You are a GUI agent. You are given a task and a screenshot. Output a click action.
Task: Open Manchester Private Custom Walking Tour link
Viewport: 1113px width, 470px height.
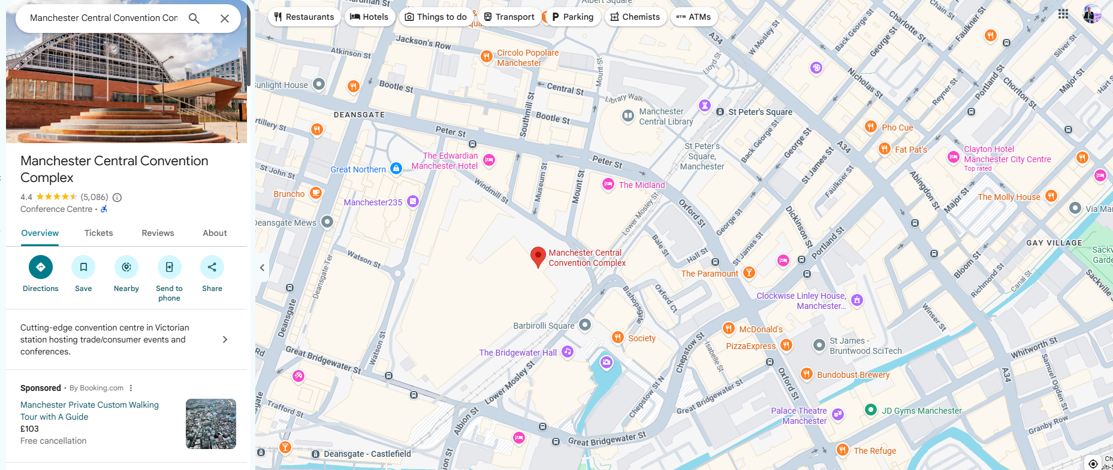90,411
